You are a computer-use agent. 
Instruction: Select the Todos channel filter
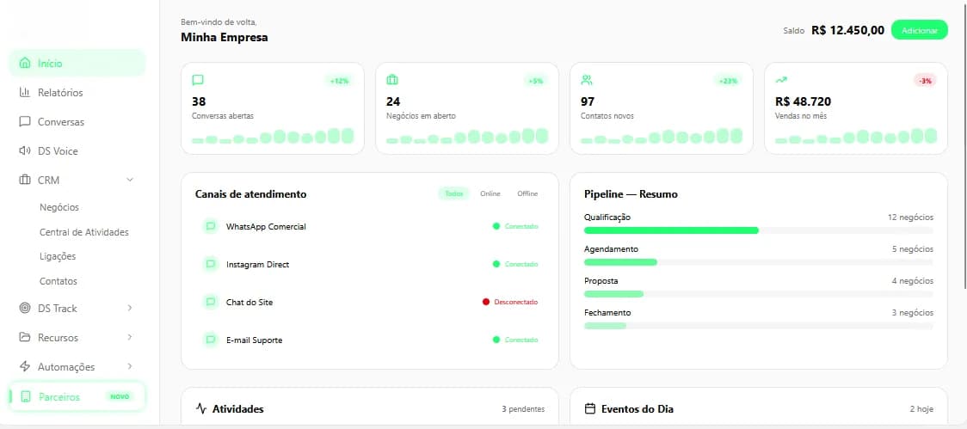pyautogui.click(x=454, y=193)
